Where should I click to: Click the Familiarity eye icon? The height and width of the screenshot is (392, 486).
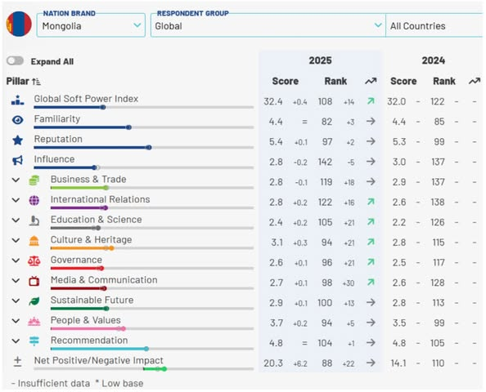coord(18,120)
